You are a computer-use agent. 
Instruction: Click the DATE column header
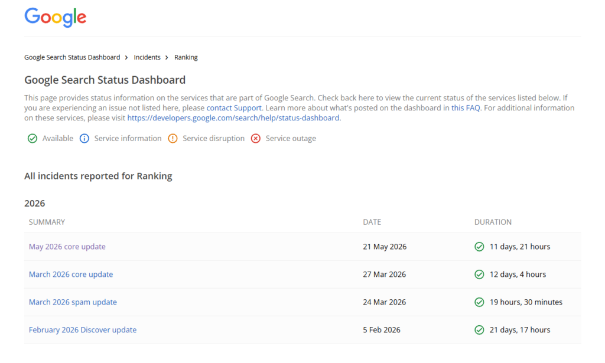tap(372, 222)
